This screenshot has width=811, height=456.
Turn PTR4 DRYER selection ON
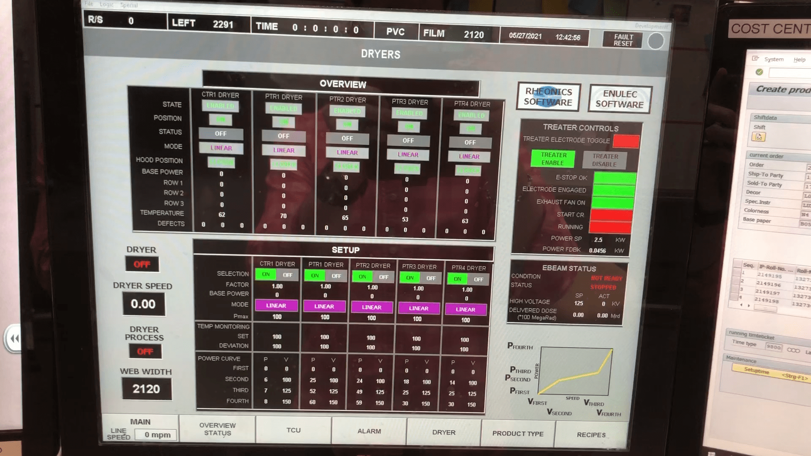(x=457, y=279)
